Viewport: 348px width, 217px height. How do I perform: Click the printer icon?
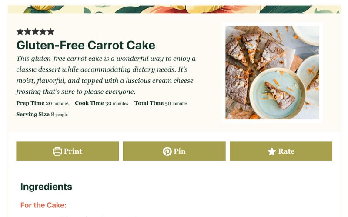point(57,151)
